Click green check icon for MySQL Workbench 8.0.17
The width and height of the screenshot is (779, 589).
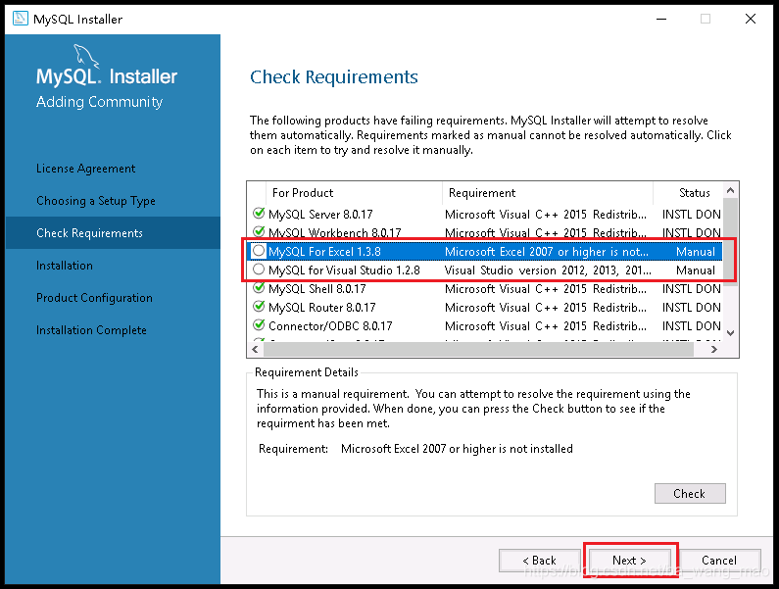pos(259,232)
